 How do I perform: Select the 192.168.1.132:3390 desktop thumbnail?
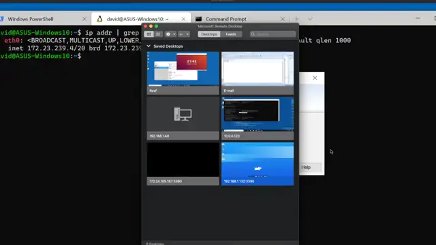tap(258, 164)
